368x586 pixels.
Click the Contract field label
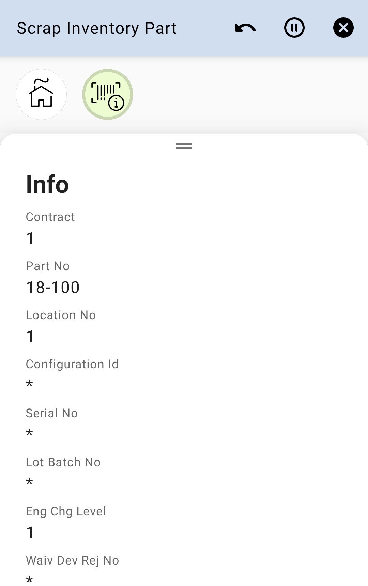[50, 217]
